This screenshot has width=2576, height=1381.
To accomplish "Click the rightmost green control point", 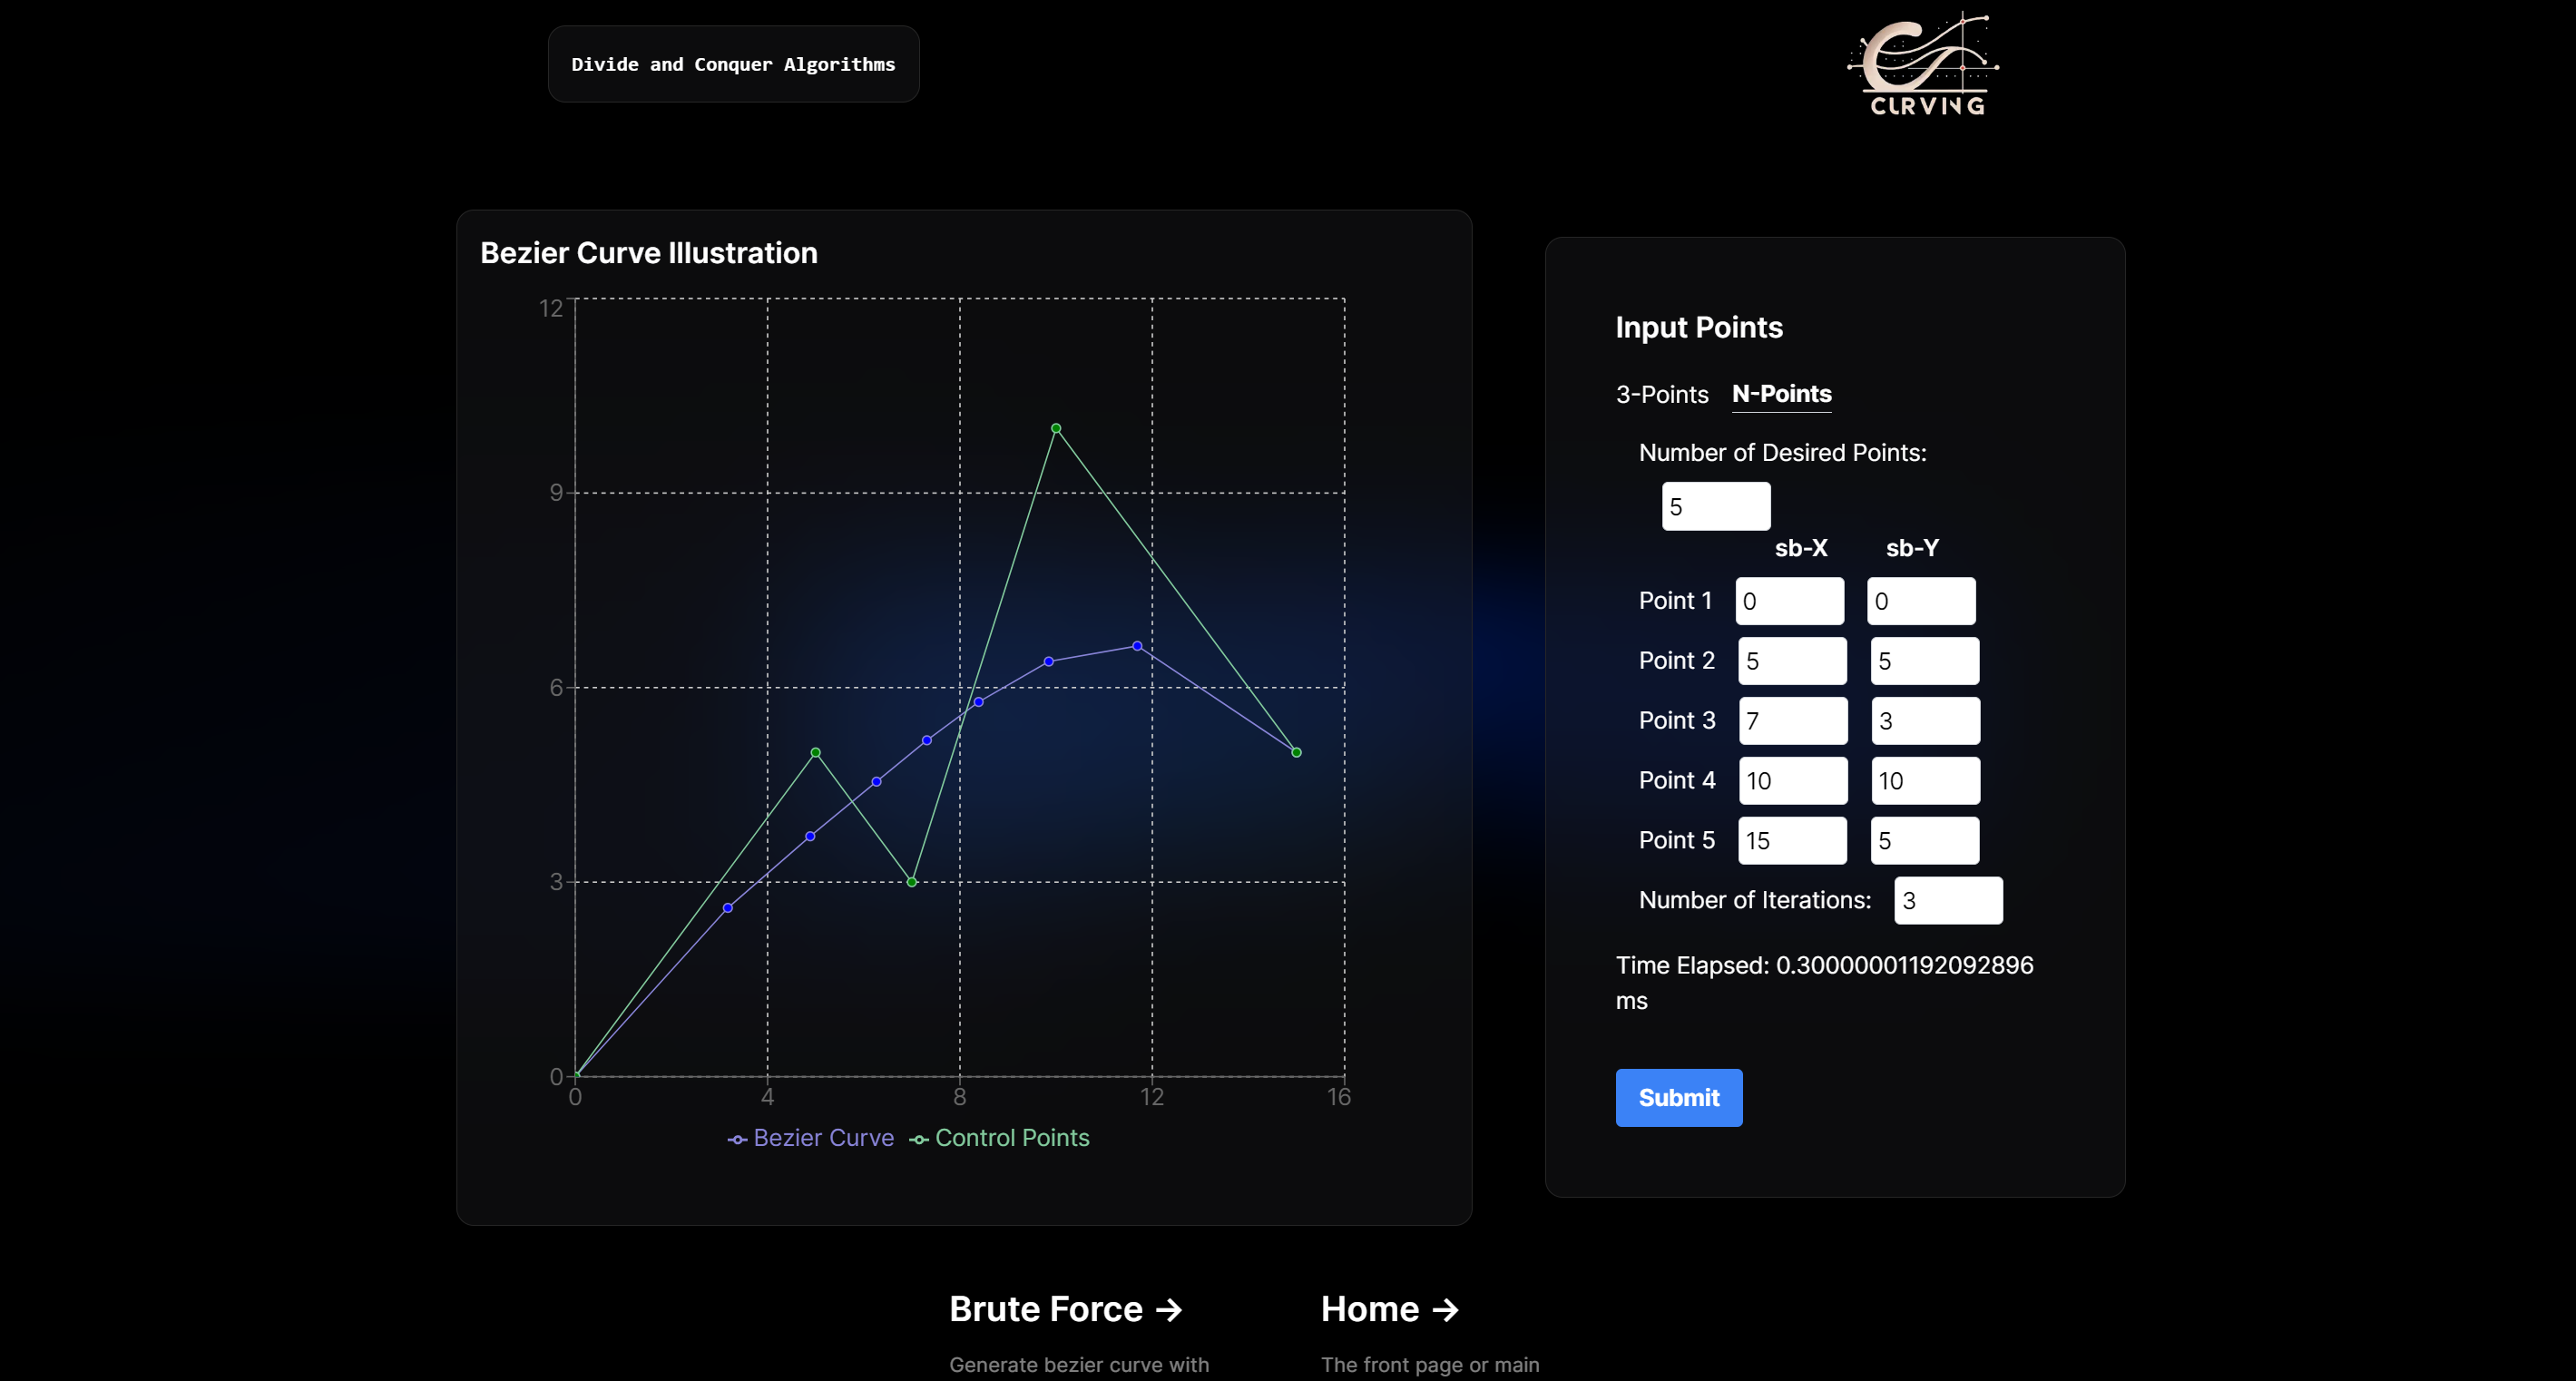I will click(x=1296, y=752).
